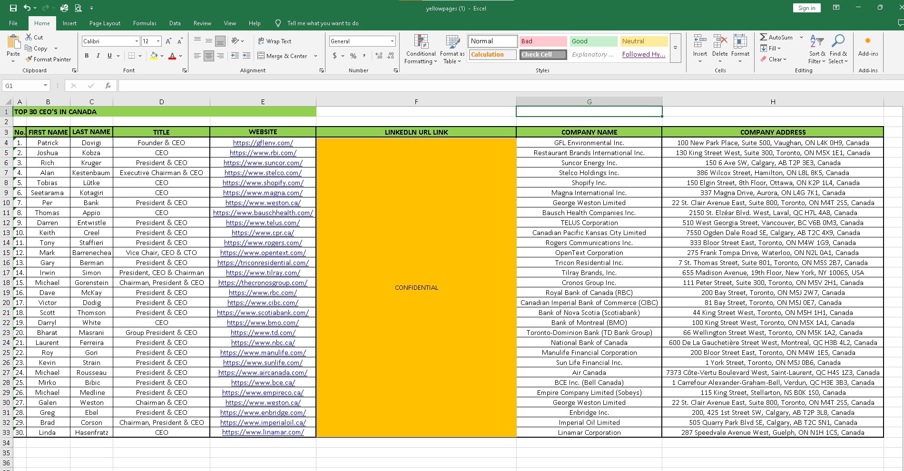Viewport: 904px width, 471px height.
Task: Open the General number format dropdown
Action: (x=392, y=41)
